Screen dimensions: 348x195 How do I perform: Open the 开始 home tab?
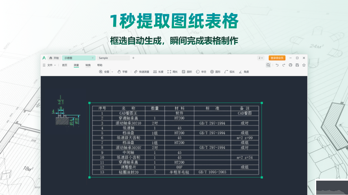click(x=54, y=58)
